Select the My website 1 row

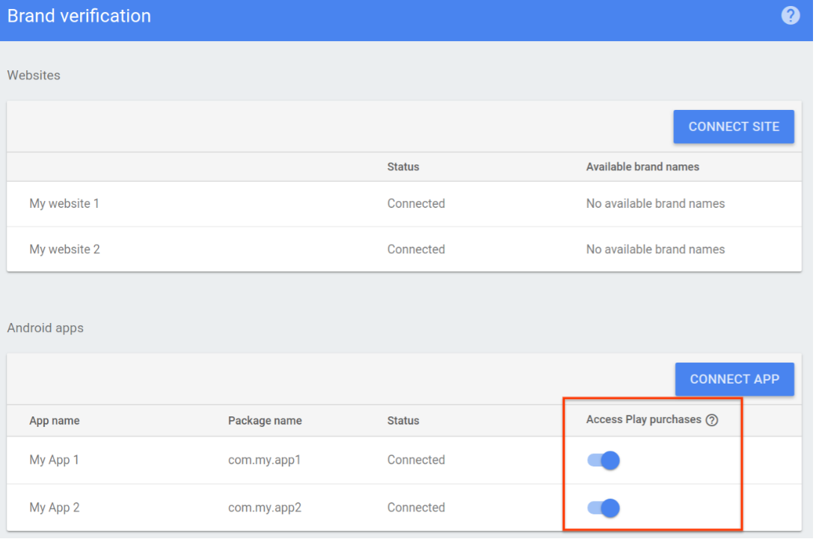64,203
